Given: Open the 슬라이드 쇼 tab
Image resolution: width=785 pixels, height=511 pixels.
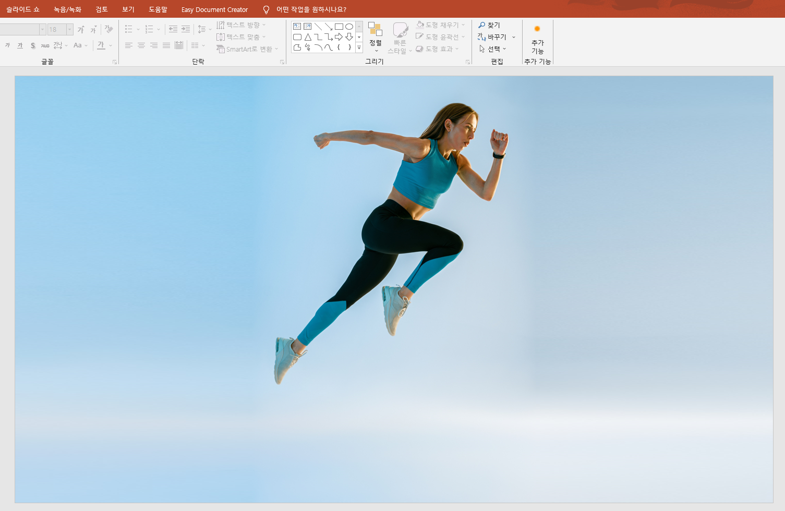Looking at the screenshot, I should click(23, 9).
